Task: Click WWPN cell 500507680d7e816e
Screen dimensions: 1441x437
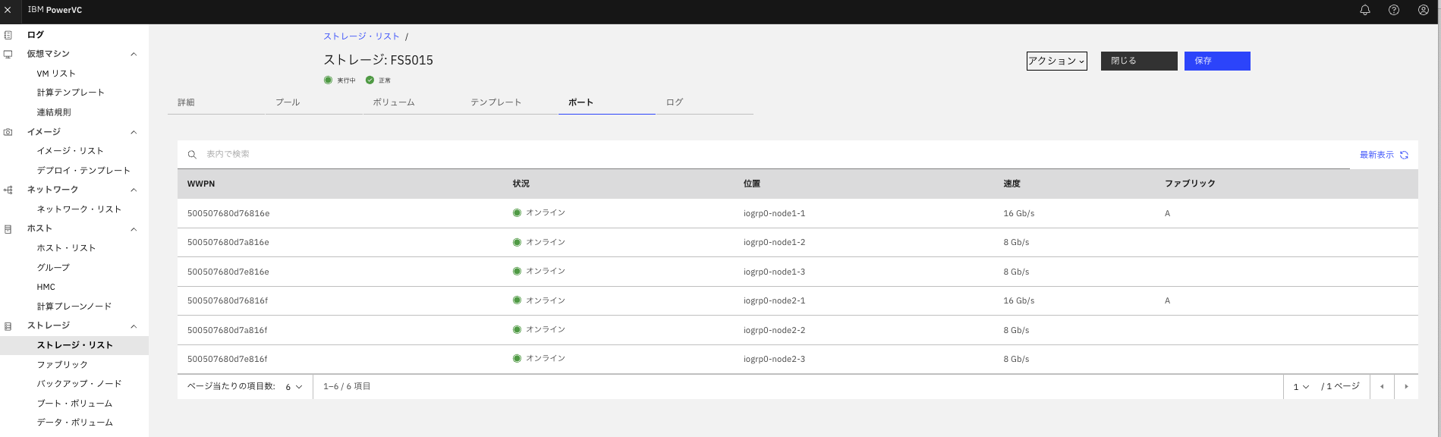Action: pos(228,272)
